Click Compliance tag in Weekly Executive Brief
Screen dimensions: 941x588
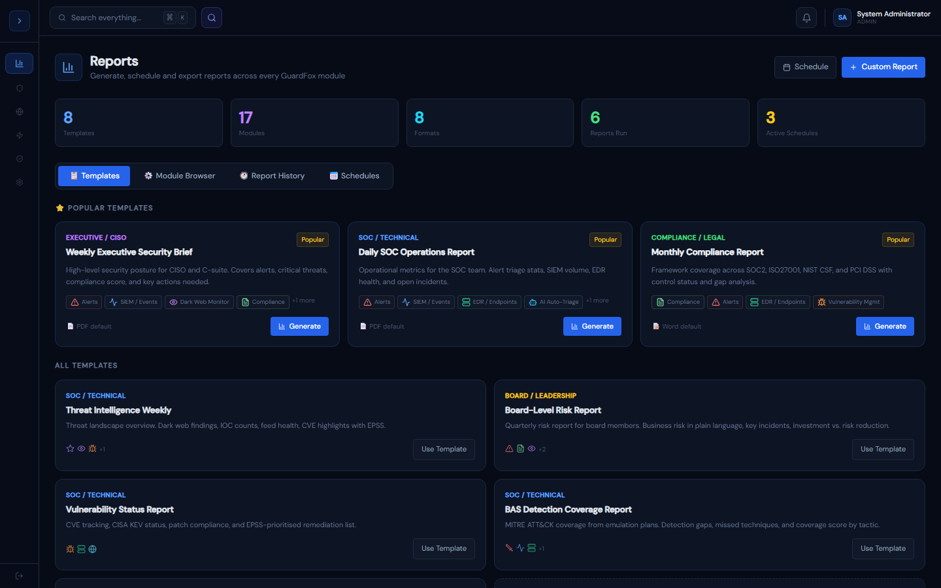[263, 302]
